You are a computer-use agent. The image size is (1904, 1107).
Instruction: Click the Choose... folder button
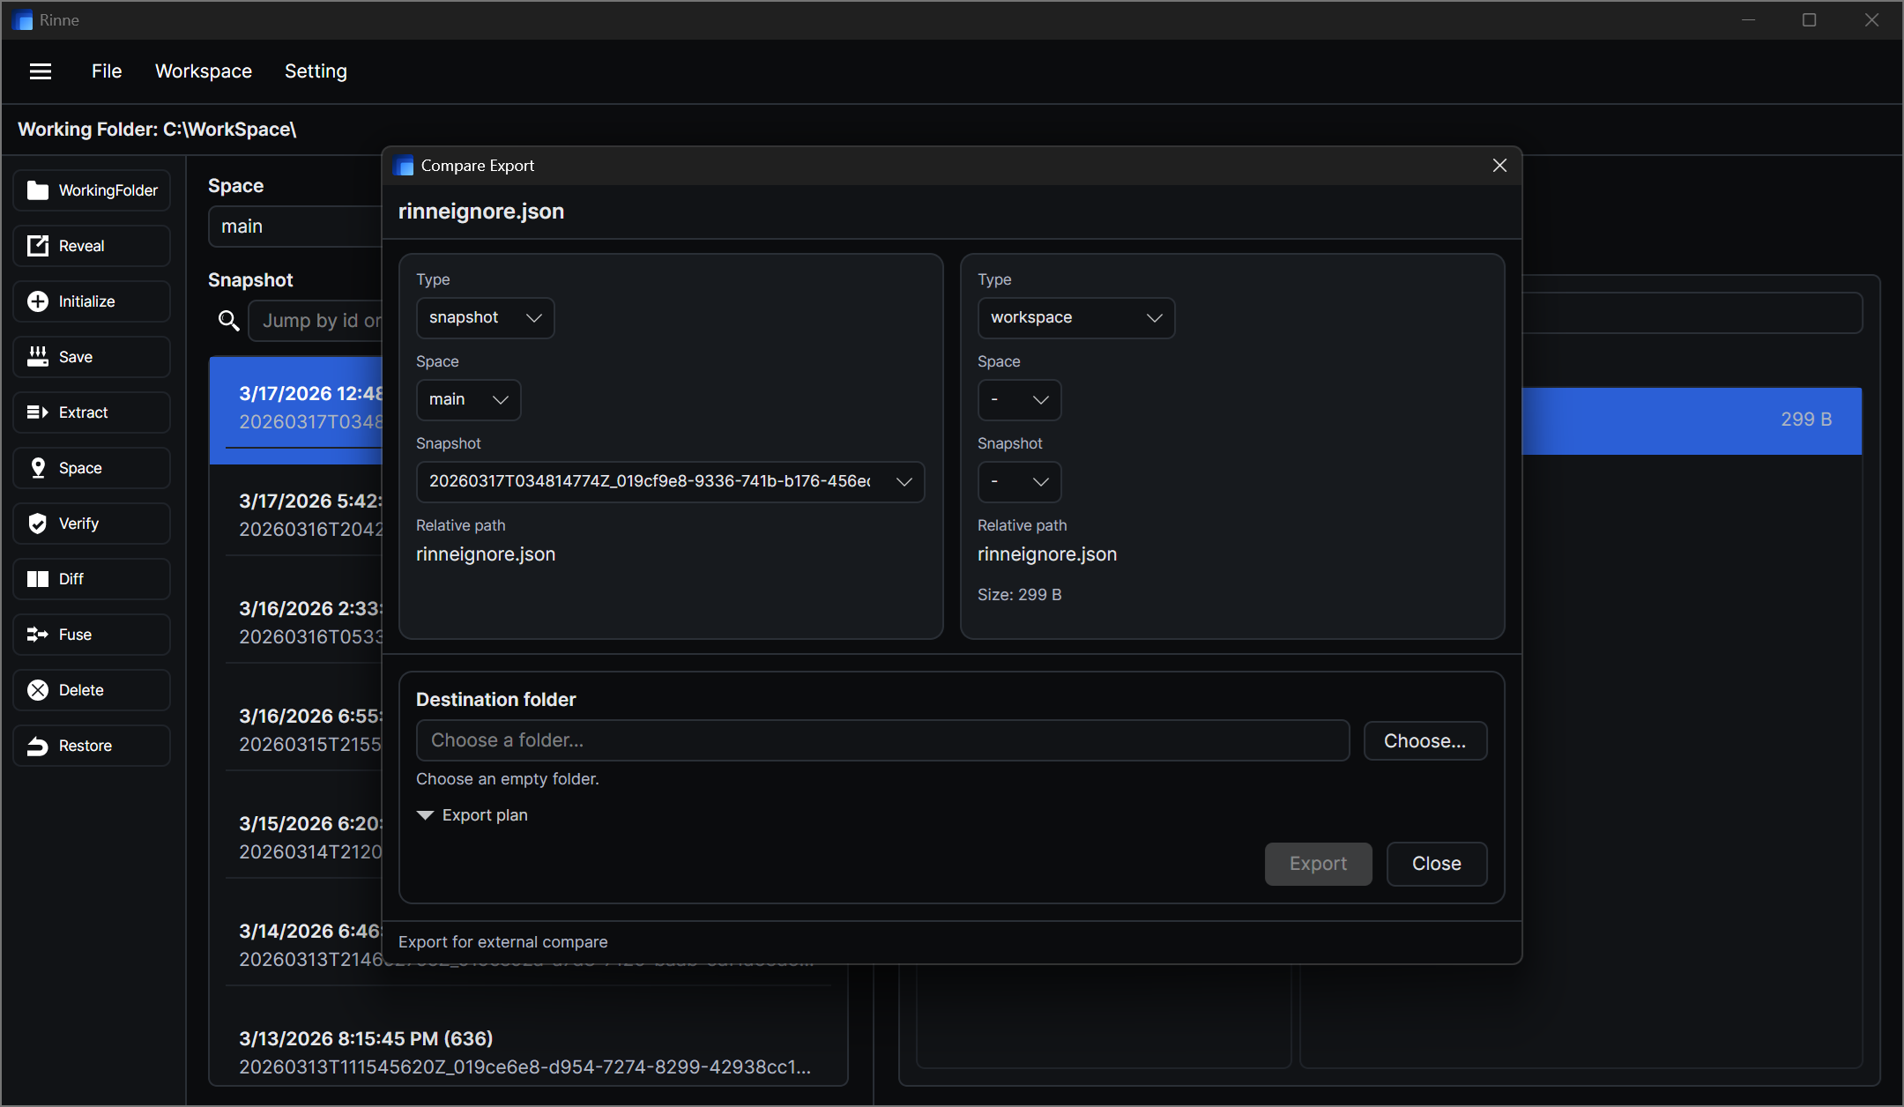coord(1424,740)
